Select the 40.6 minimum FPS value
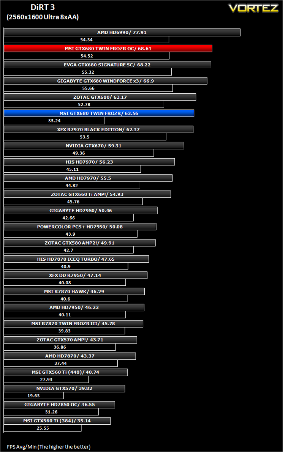 point(65,299)
